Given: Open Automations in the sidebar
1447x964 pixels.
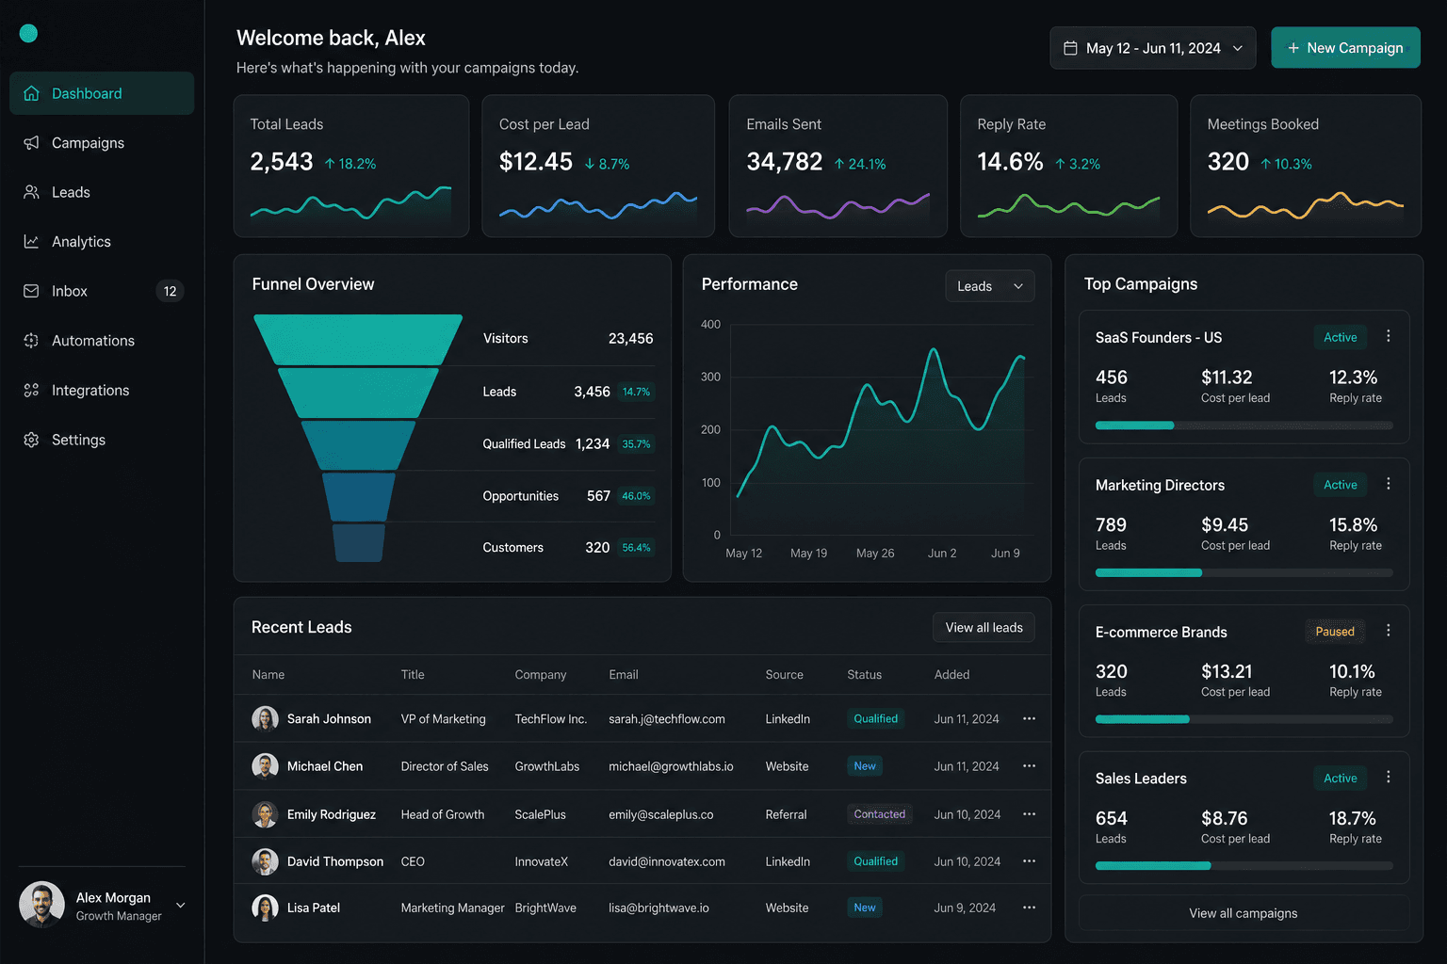Looking at the screenshot, I should point(102,341).
